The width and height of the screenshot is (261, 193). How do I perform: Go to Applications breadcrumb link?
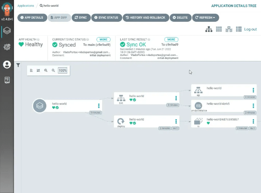pos(26,6)
